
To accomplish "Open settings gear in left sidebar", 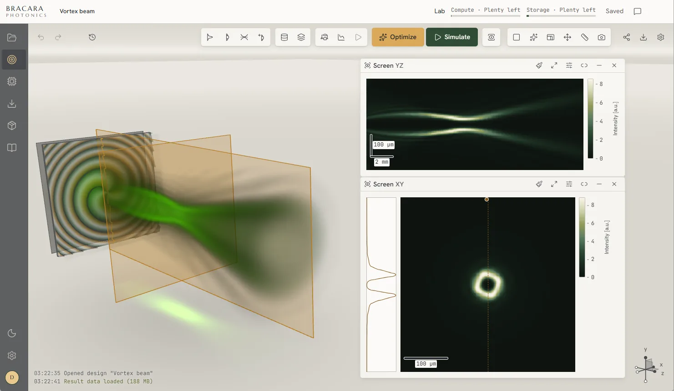I will 12,356.
